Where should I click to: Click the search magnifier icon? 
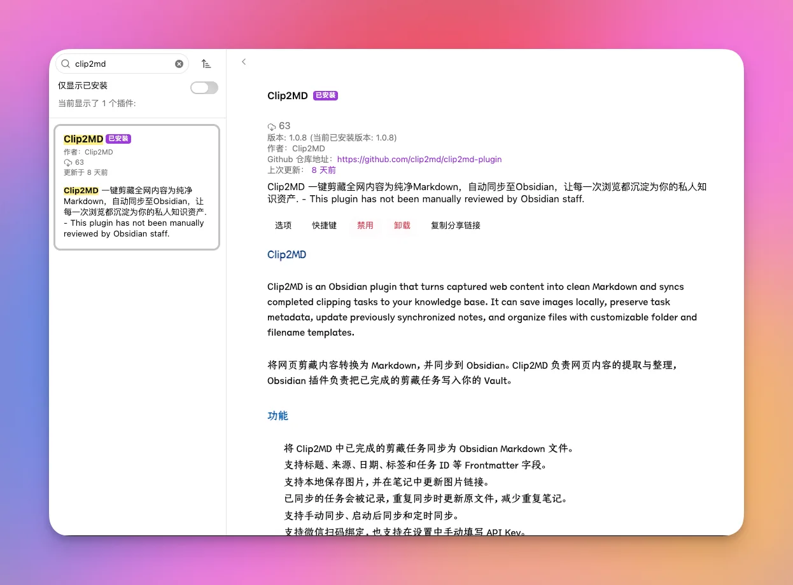tap(65, 64)
